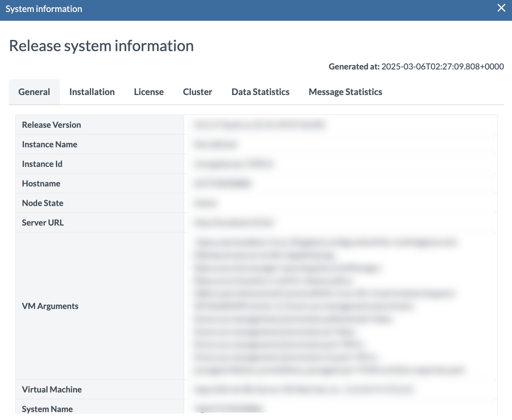Click the System Name label

click(48, 409)
